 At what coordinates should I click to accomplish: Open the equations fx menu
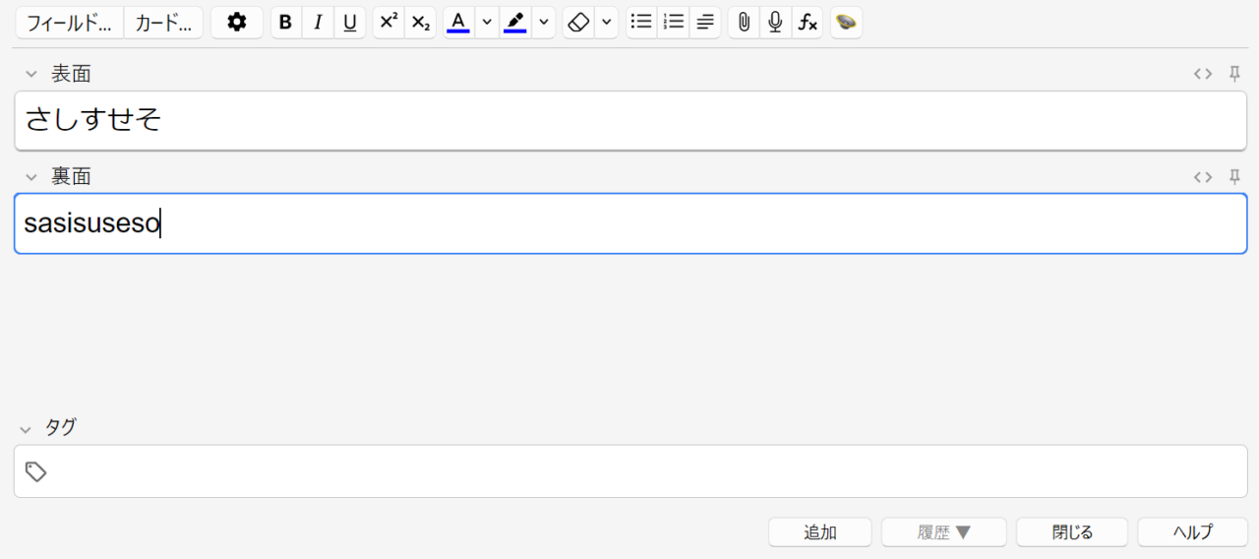808,23
